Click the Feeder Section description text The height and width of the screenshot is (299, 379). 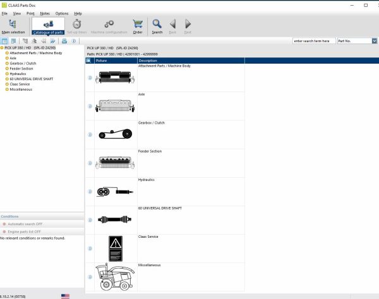(150, 151)
